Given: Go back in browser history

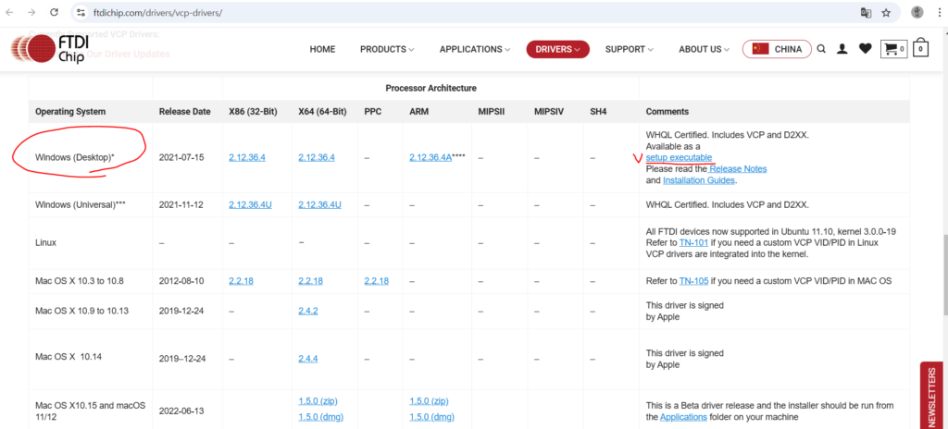Looking at the screenshot, I should [x=9, y=12].
